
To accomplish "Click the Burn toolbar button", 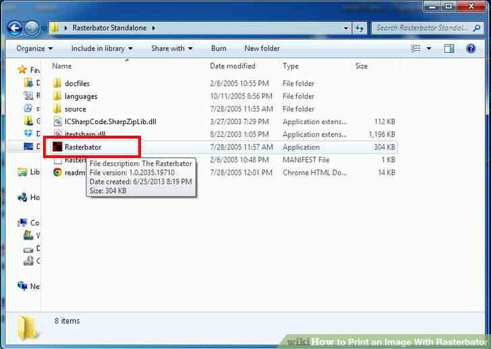I will [x=219, y=49].
